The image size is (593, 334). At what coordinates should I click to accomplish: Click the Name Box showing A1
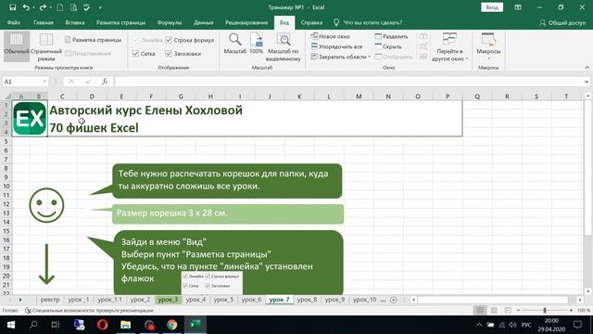tap(22, 82)
